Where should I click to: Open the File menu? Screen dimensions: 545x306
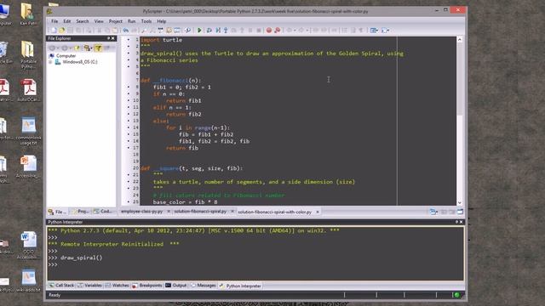tap(54, 21)
